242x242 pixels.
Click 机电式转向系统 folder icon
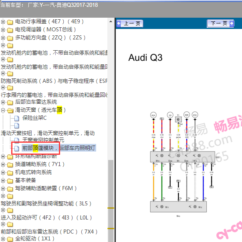[x=10, y=173]
